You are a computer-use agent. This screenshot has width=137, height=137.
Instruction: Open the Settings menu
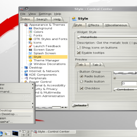pos(45,14)
